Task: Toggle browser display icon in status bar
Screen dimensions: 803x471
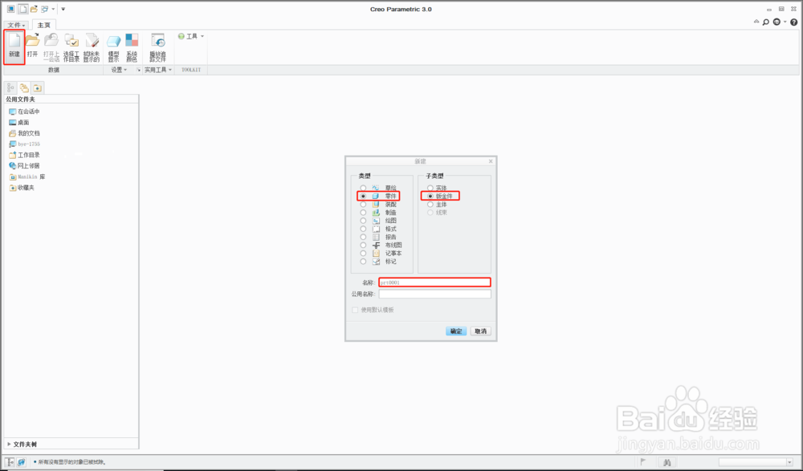Action: [22, 462]
